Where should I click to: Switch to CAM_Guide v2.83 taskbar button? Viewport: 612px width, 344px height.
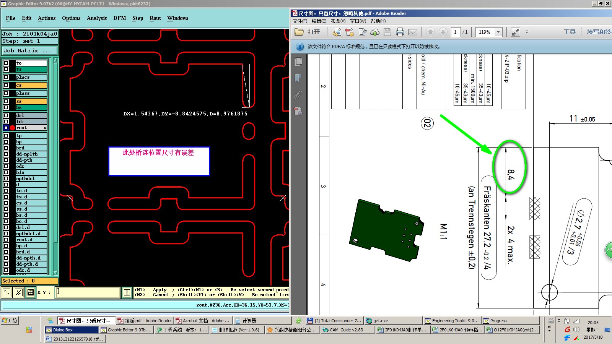[x=348, y=330]
